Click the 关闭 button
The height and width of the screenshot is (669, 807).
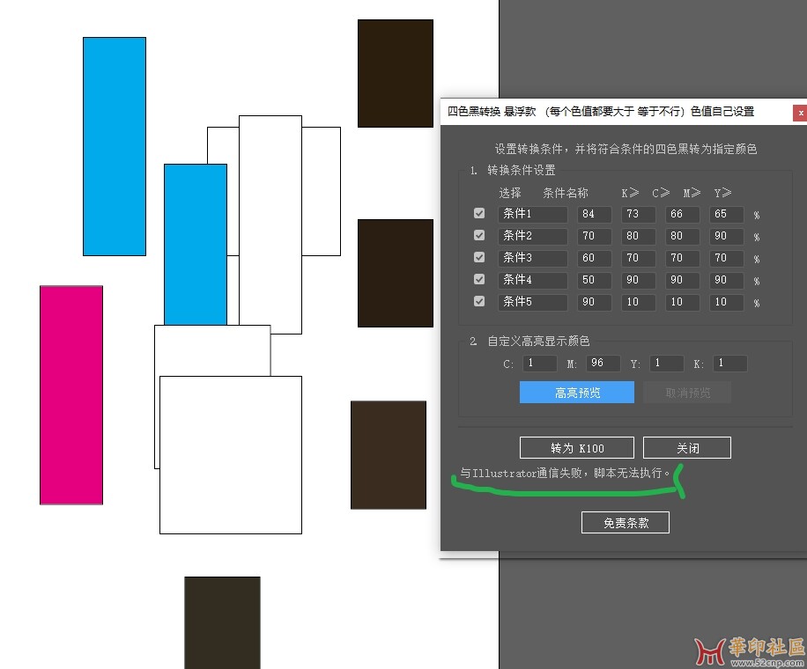tap(687, 448)
